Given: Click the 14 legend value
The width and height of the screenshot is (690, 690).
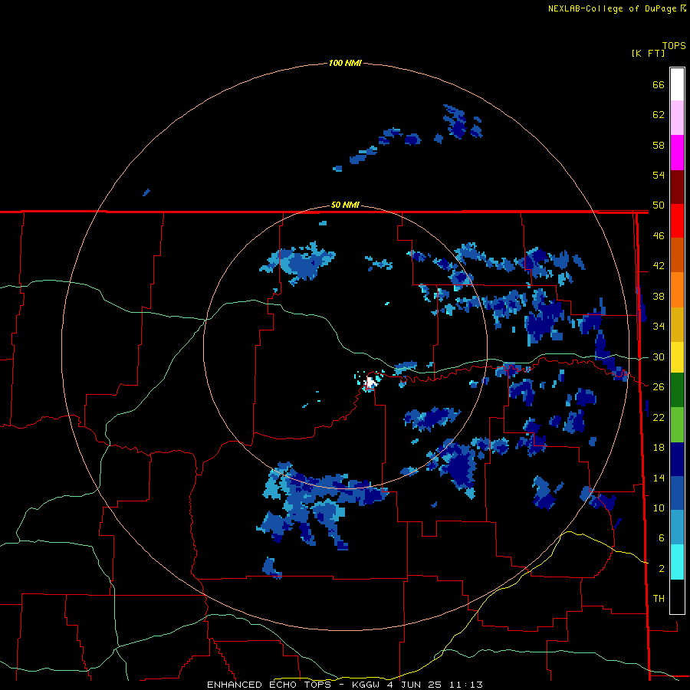Looking at the screenshot, I should click(x=659, y=478).
